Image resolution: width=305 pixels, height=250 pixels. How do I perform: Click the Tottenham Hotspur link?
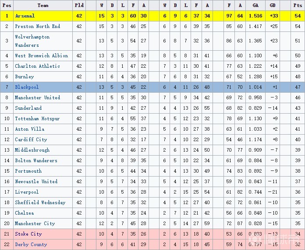point(37,119)
